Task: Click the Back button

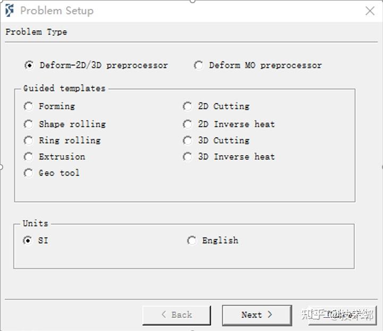Action: (176, 315)
